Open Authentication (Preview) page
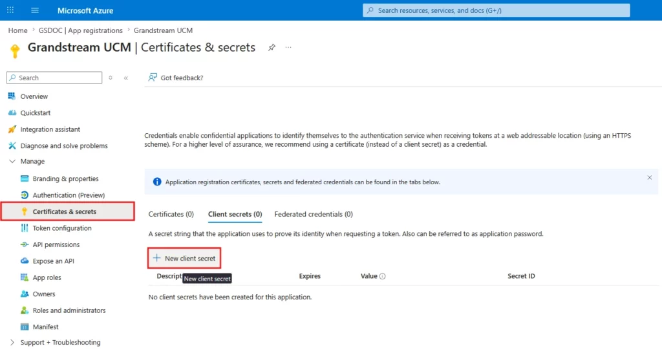The image size is (662, 355). tap(69, 195)
